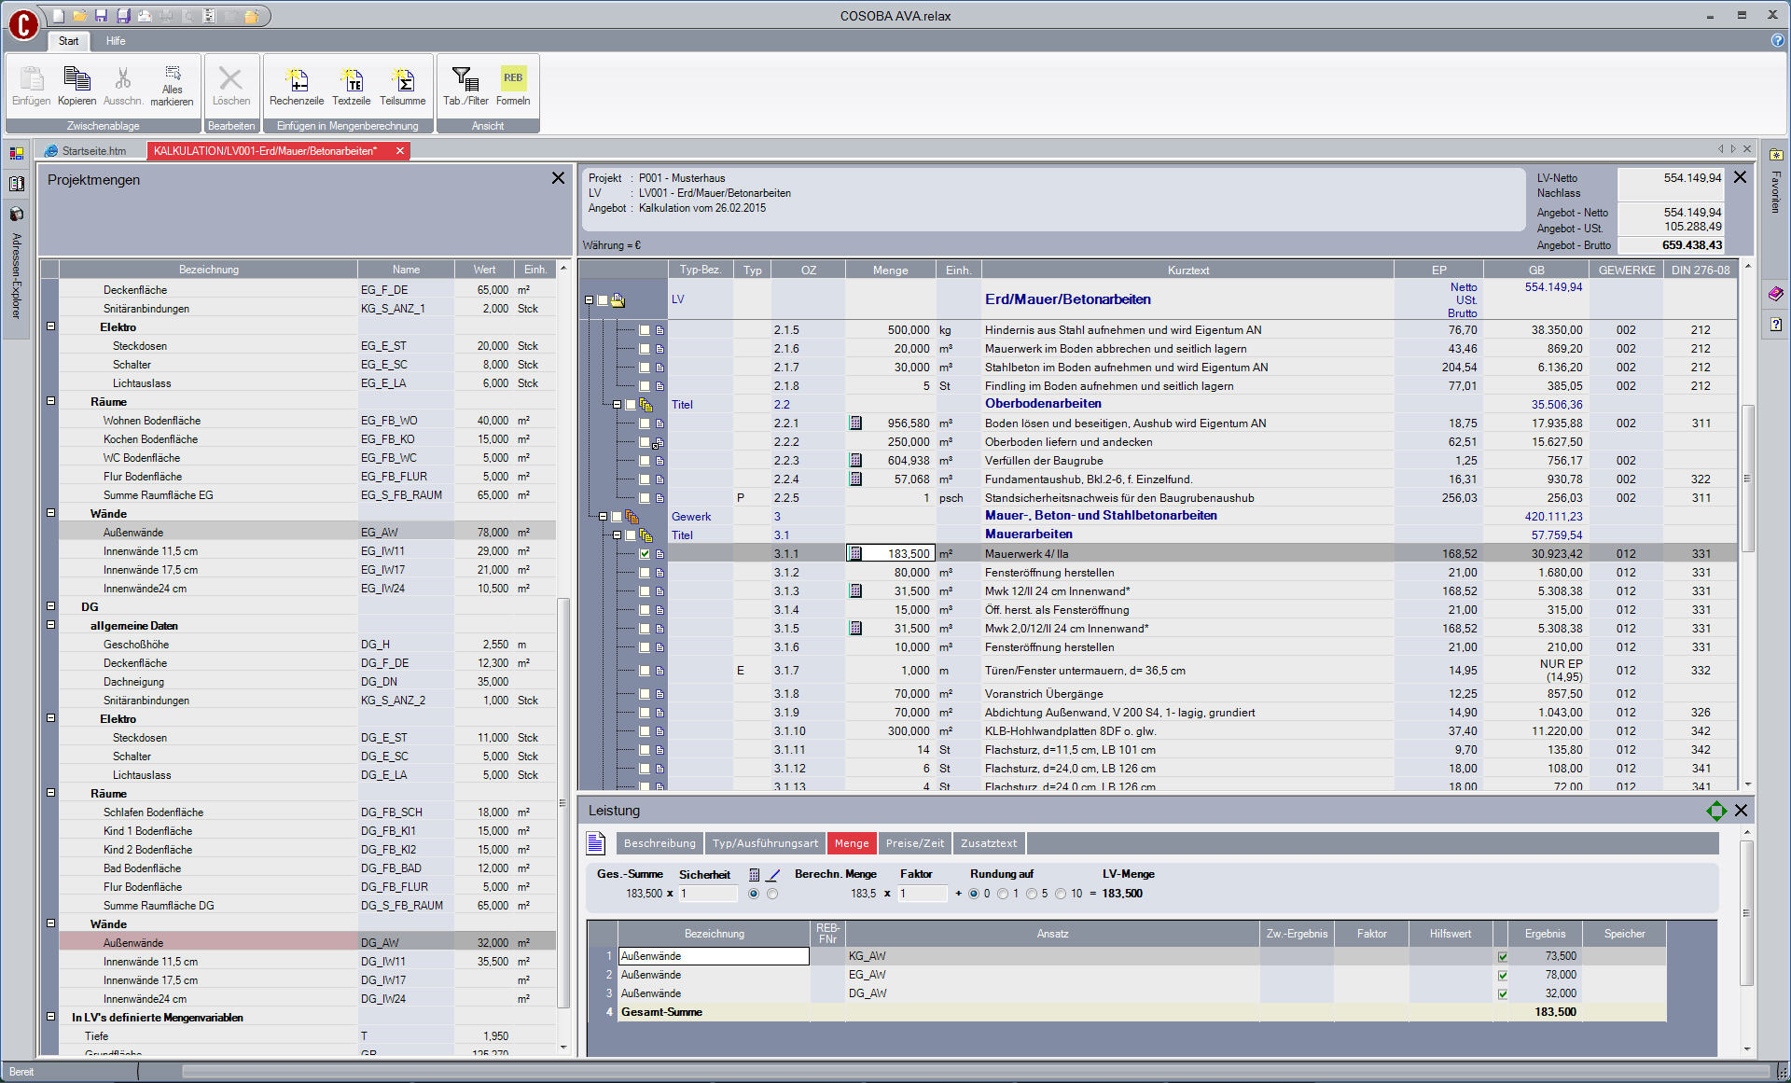The image size is (1791, 1083).
Task: Switch to the Hilfe ribbon tab
Action: click(x=116, y=41)
